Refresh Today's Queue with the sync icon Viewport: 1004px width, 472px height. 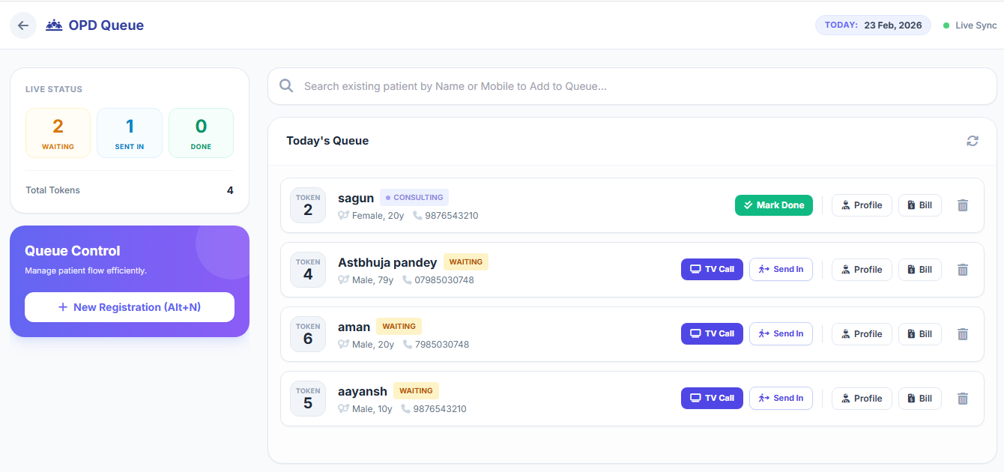pos(973,141)
